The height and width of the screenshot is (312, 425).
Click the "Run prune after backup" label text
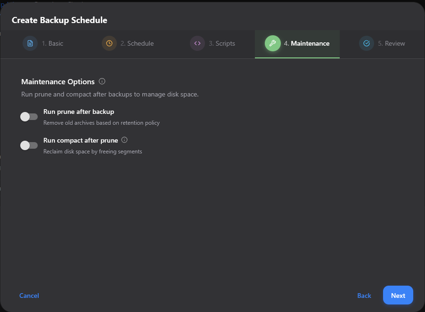79,112
